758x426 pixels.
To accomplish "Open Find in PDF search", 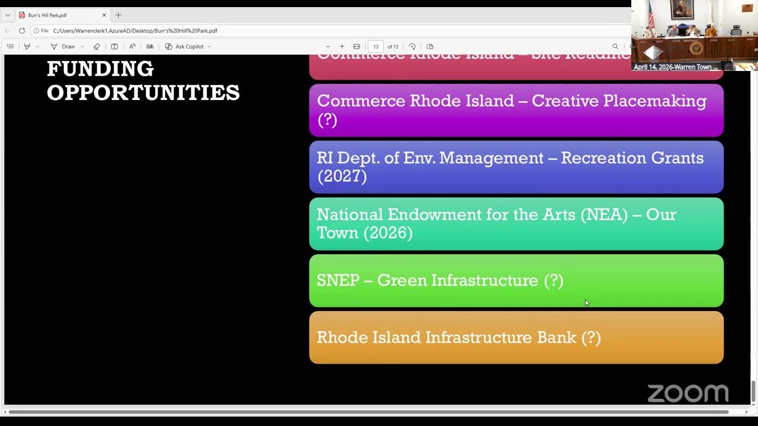I will click(615, 46).
